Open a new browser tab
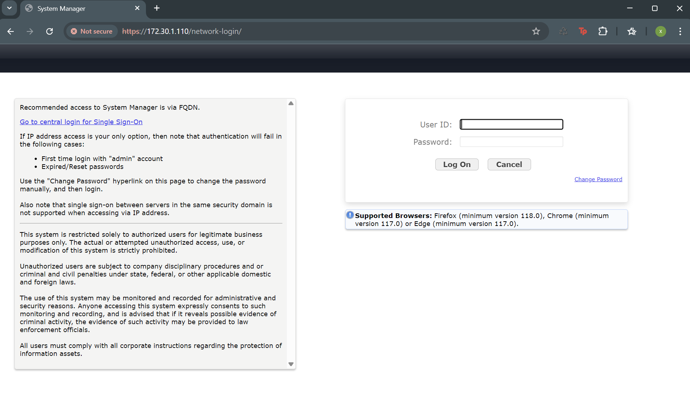 156,8
